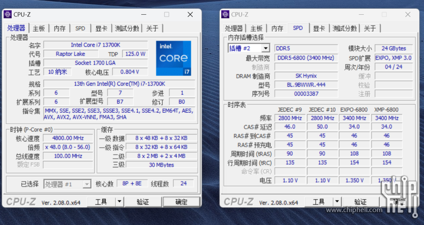Open the 显卡 tab in right window
424x225 pixels.
click(319, 29)
